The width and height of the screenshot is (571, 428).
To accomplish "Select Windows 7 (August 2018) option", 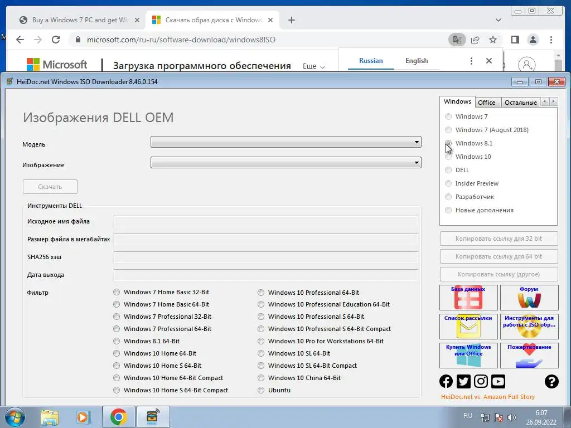I will click(448, 130).
